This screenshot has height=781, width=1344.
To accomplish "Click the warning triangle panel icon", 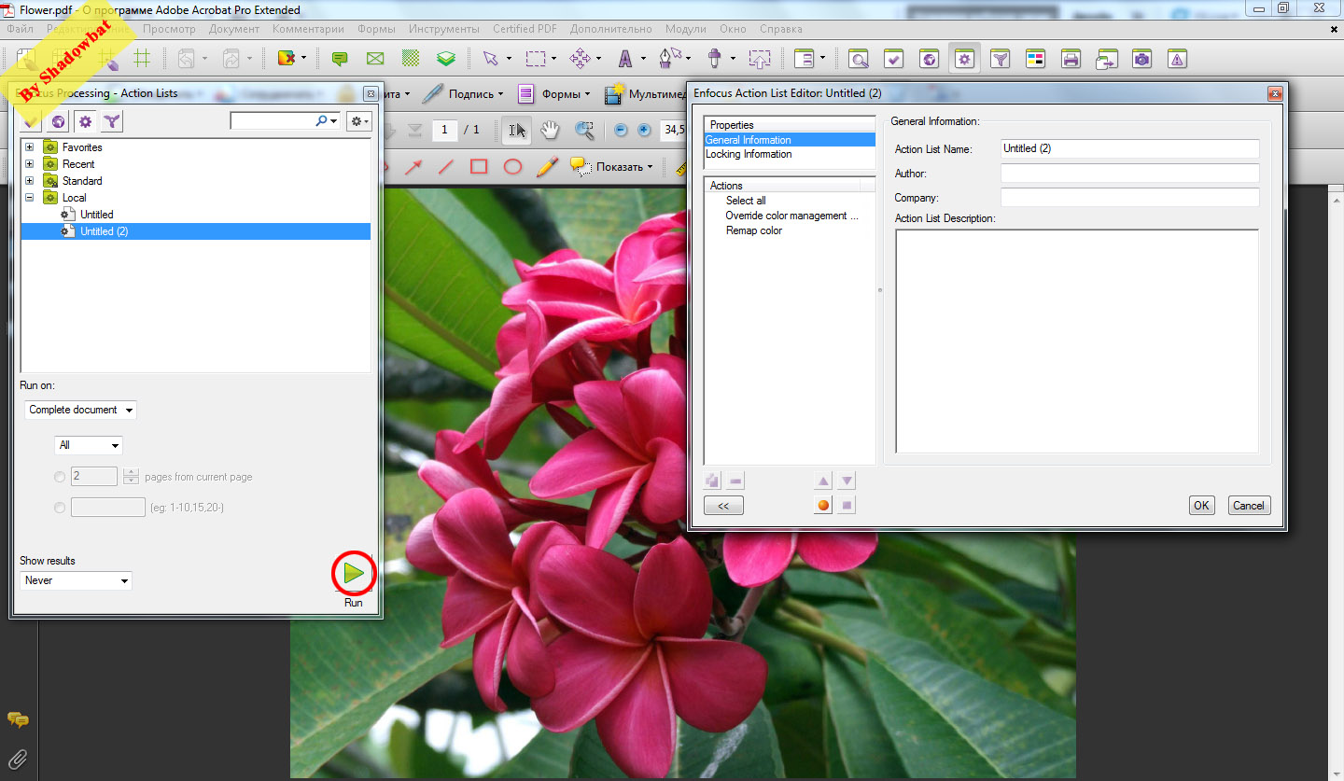I will pyautogui.click(x=1177, y=59).
